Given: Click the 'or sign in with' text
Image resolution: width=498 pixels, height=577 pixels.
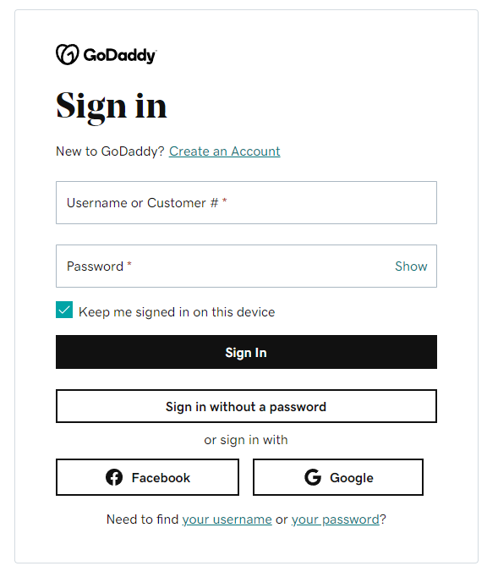Looking at the screenshot, I should click(246, 440).
